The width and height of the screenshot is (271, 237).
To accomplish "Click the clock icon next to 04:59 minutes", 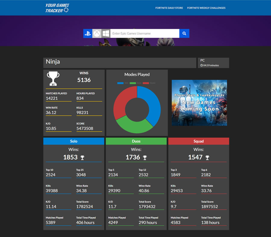I will click(201, 65).
